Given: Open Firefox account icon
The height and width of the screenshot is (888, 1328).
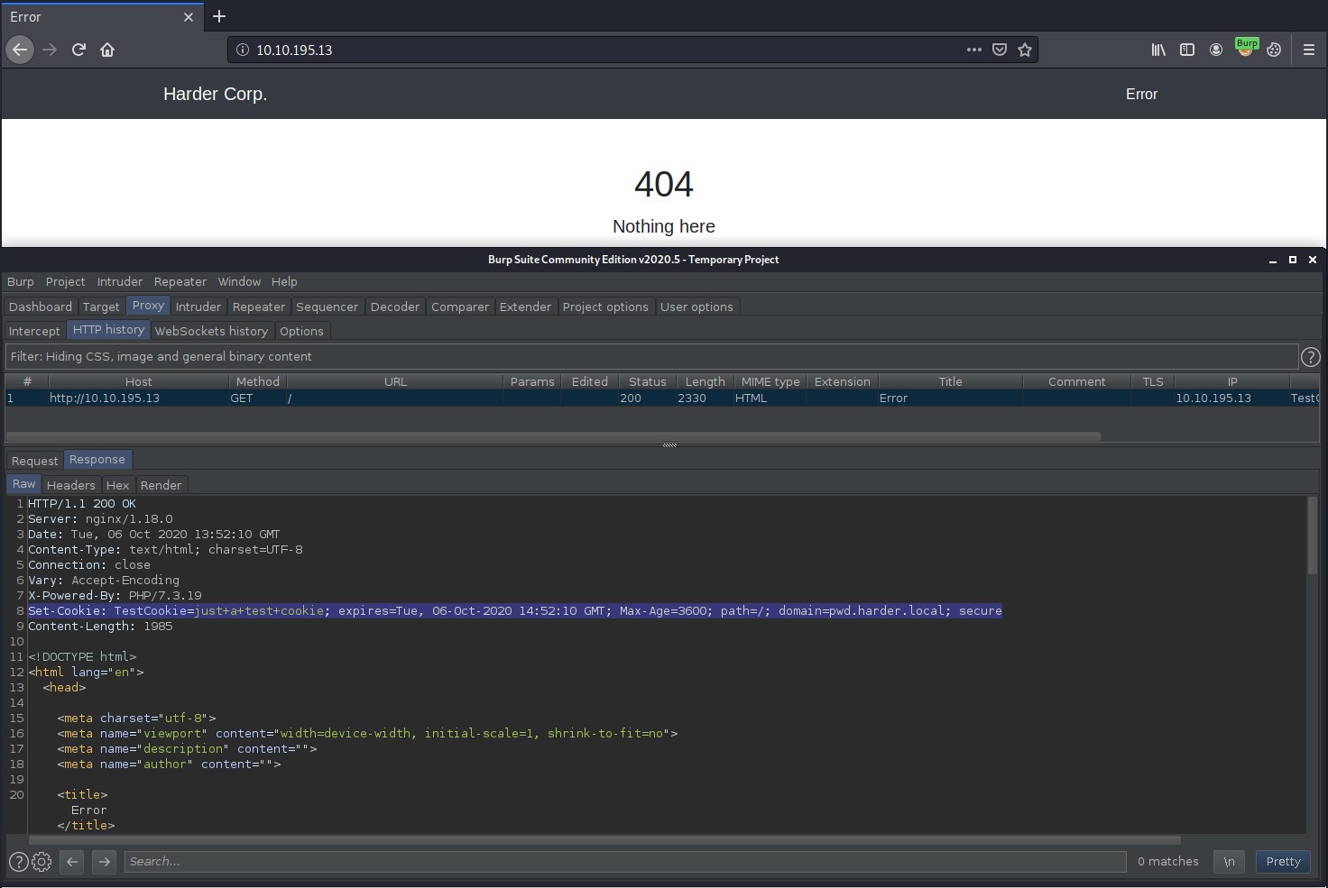Looking at the screenshot, I should 1216,50.
